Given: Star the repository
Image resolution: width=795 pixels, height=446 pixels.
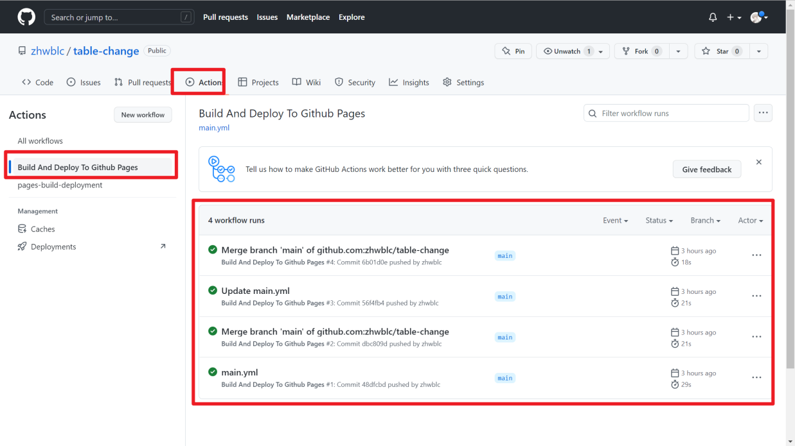Looking at the screenshot, I should click(x=722, y=51).
